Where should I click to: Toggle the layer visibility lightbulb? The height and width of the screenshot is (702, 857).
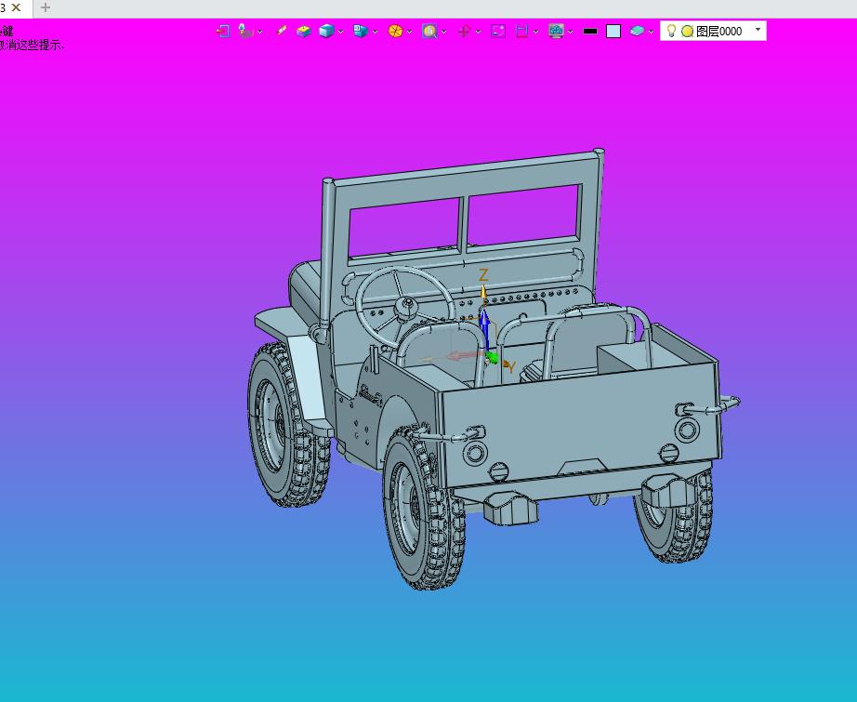tap(672, 32)
